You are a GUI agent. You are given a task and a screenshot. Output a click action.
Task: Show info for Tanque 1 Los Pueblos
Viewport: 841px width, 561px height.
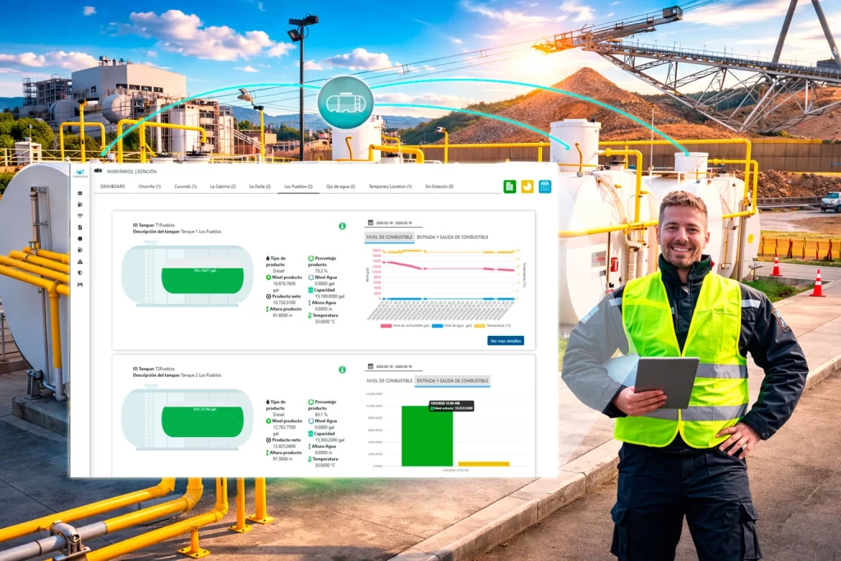click(342, 226)
